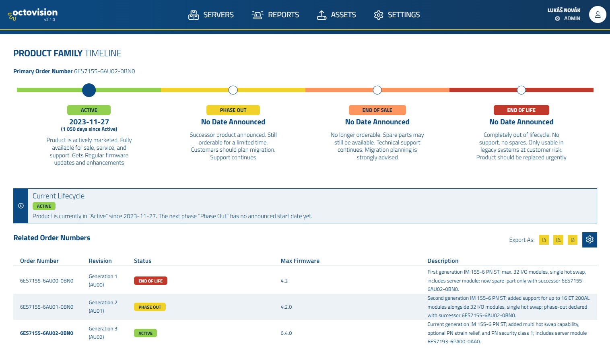This screenshot has width=610, height=363.
Task: Click PHASE OUT status in Generation 2 row
Action: [150, 307]
